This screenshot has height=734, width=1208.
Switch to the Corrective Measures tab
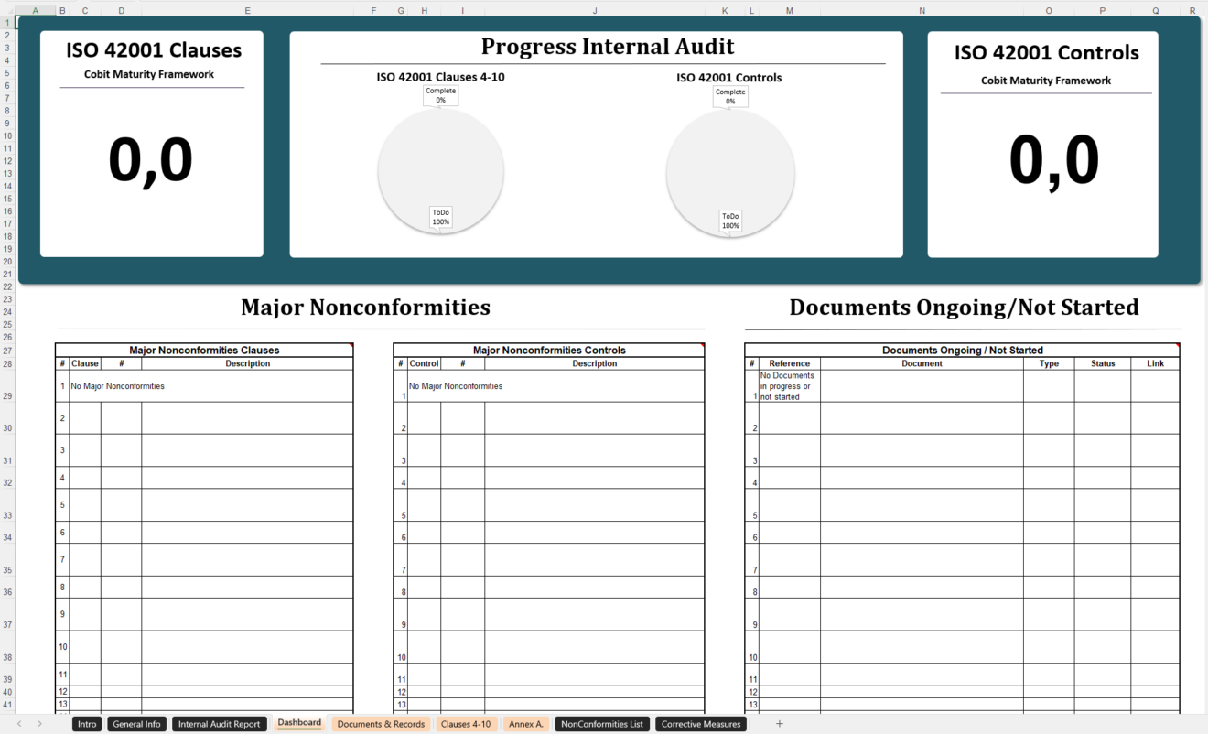coord(700,723)
